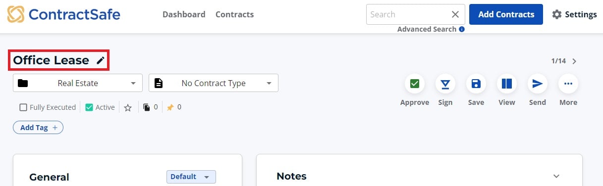Open the Real Estate folder dropdown
Viewport: 603px width, 186px height.
coord(78,83)
